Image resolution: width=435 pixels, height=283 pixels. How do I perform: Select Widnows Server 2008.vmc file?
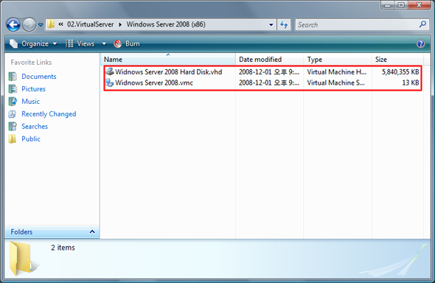pyautogui.click(x=154, y=83)
